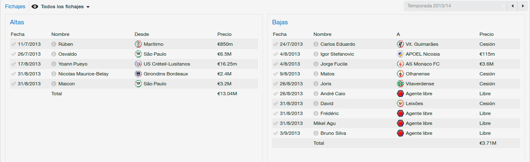Click the US Créteil-Lusitanos club badge

tap(138, 64)
